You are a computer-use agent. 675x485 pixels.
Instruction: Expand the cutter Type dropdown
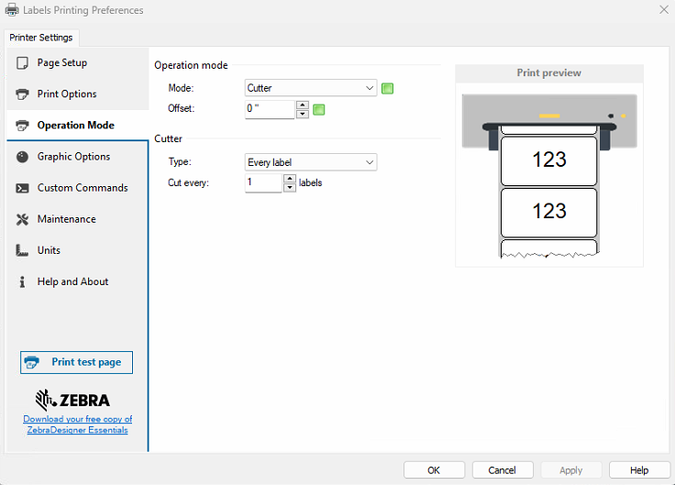[x=311, y=162]
